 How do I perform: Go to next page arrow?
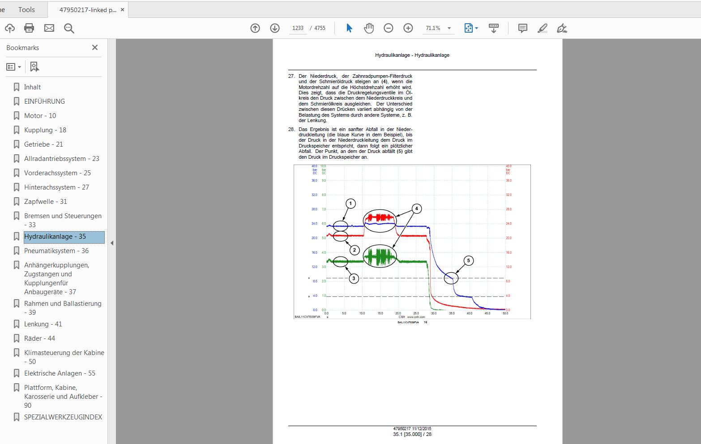[275, 28]
